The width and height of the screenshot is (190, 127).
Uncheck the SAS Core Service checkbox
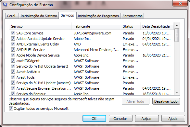pyautogui.click(x=13, y=33)
